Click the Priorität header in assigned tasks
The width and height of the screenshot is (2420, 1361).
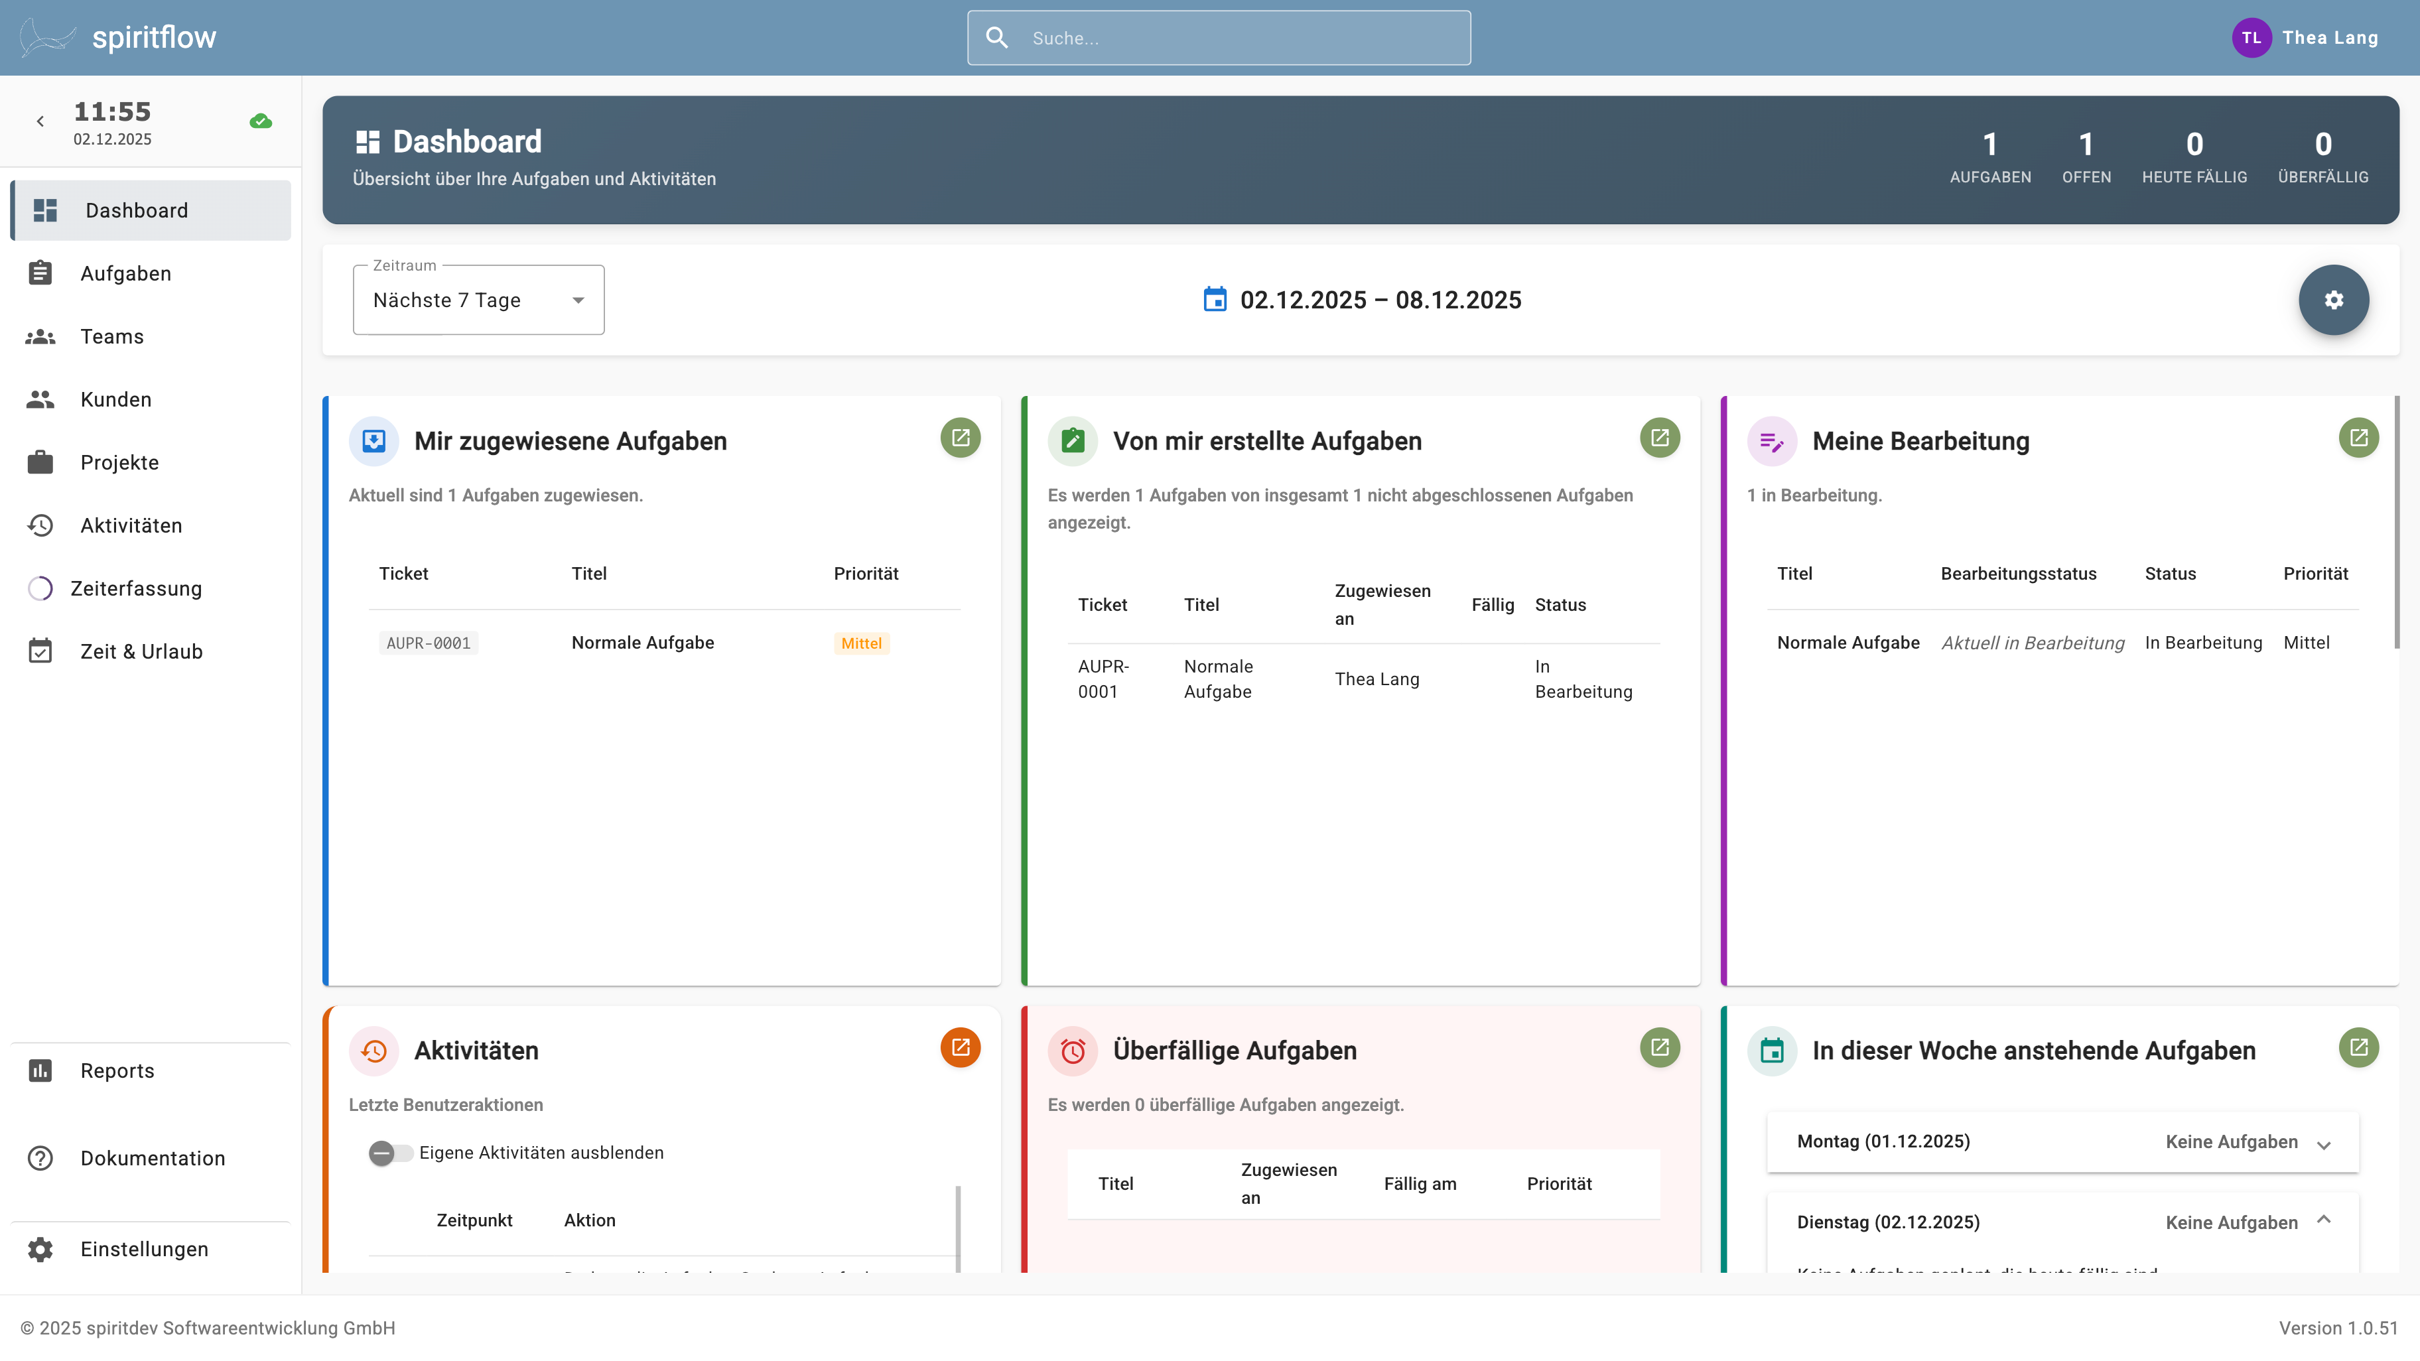point(865,574)
